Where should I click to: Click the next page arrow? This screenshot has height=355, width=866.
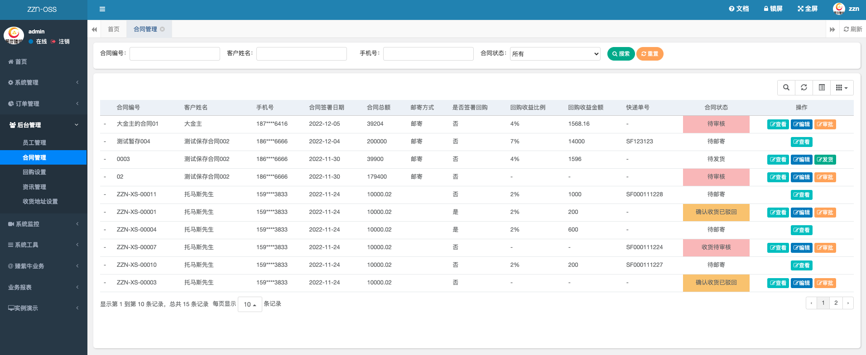click(848, 303)
